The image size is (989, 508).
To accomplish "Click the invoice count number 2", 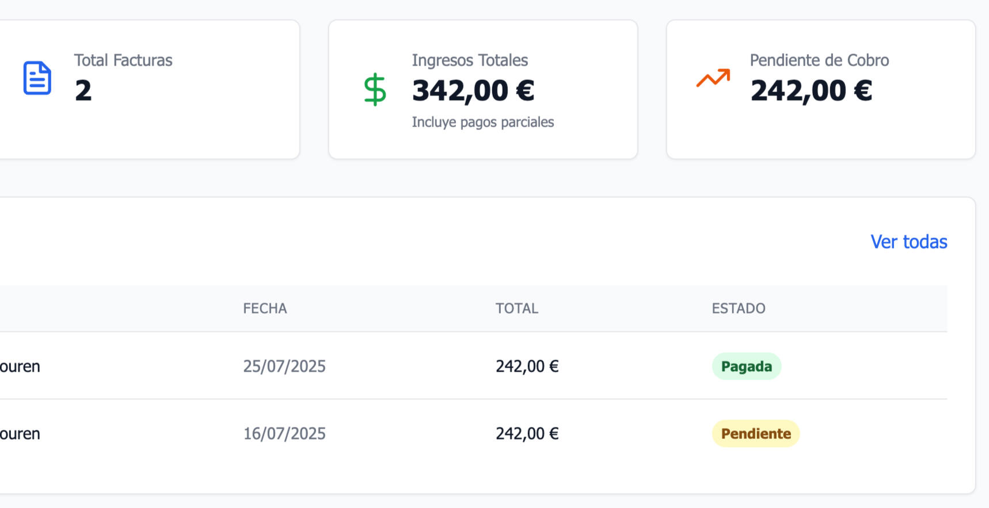I will [x=83, y=90].
